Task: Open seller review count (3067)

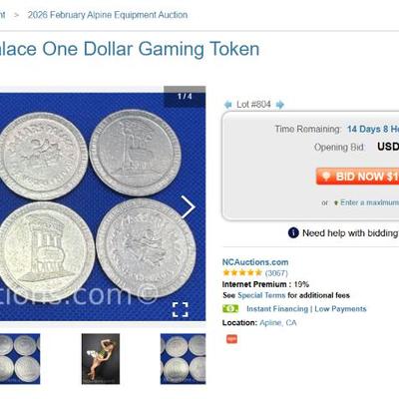Action: [276, 273]
